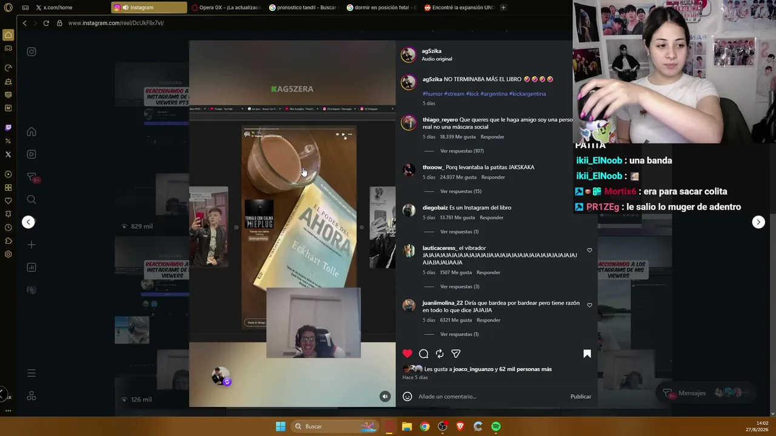Viewport: 776px width, 436px height.
Task: Reply to the diegobaiz comment
Action: pyautogui.click(x=492, y=217)
